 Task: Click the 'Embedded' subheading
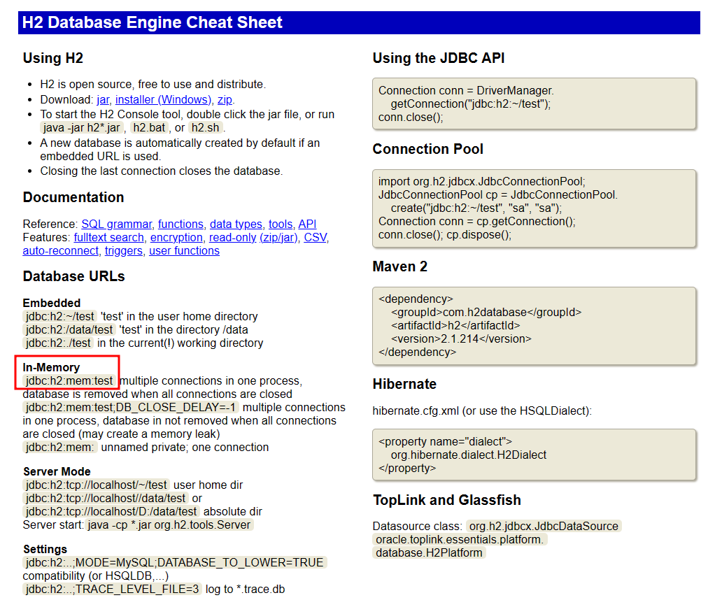click(x=52, y=303)
